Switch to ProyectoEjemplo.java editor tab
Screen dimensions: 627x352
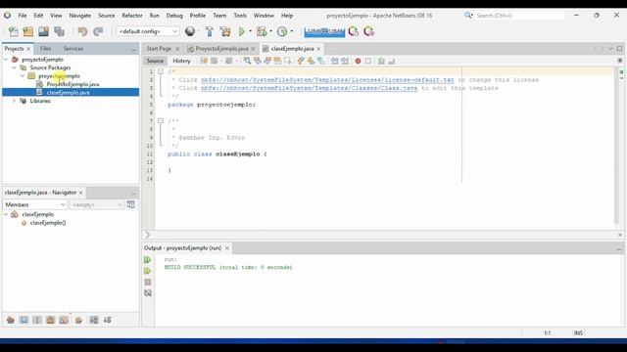point(221,48)
